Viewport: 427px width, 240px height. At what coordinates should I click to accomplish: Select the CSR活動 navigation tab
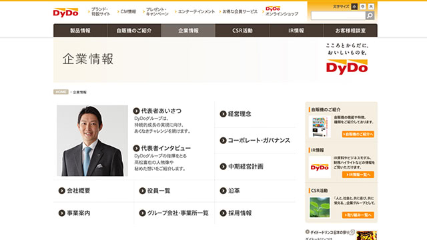pos(242,31)
